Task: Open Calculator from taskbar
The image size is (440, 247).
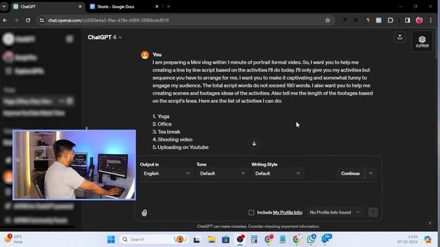Action: click(254, 239)
